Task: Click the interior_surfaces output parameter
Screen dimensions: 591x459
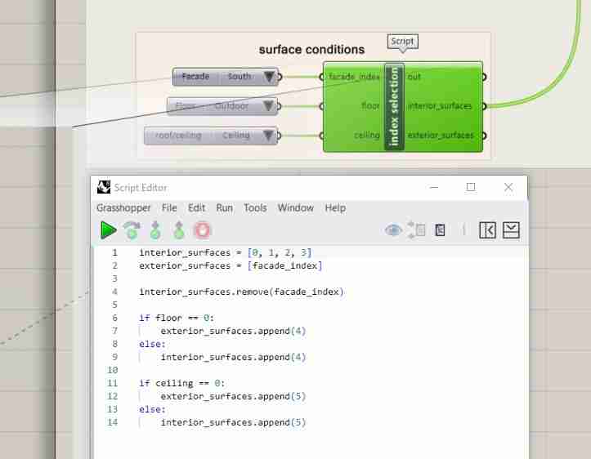Action: click(439, 106)
